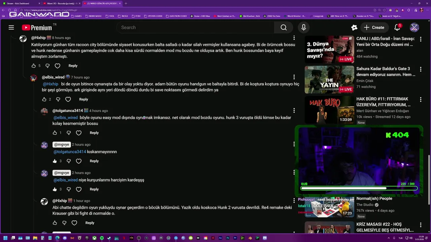Screen dimensions: 431x242
Task: Reply to tolgatunca3414's comment
Action: 94,133
